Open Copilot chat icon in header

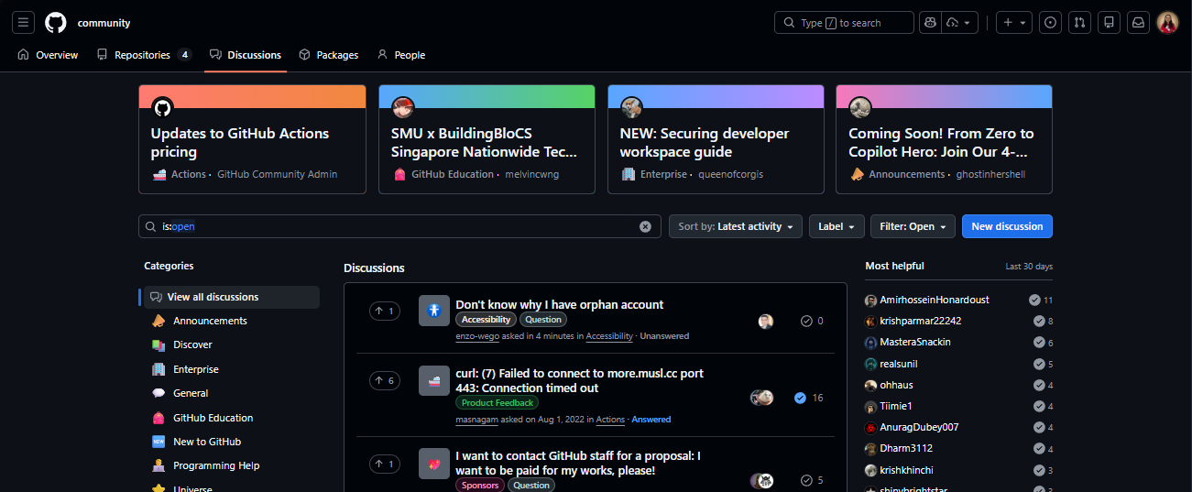(931, 23)
